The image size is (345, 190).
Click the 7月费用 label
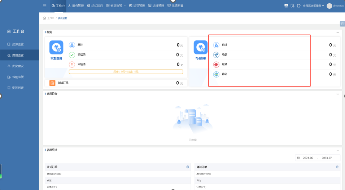pyautogui.click(x=200, y=58)
